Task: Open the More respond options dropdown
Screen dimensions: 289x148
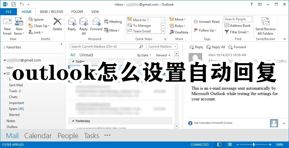Action: tap(112, 30)
